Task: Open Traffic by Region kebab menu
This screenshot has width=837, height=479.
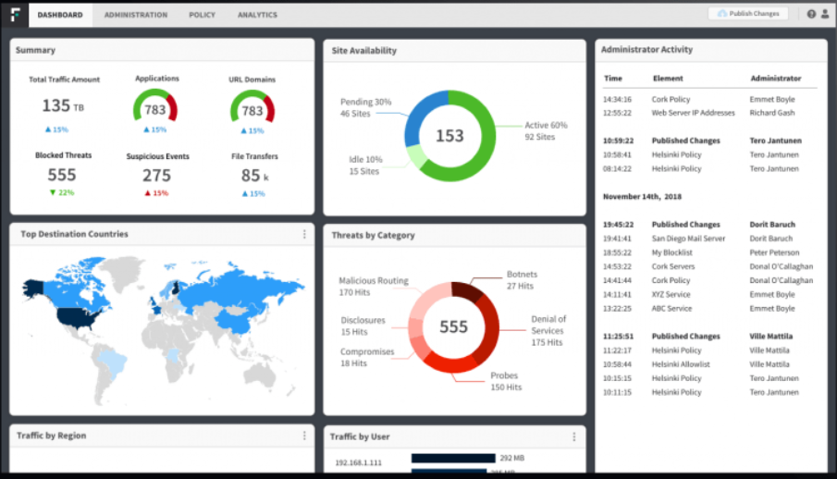Action: pos(304,436)
